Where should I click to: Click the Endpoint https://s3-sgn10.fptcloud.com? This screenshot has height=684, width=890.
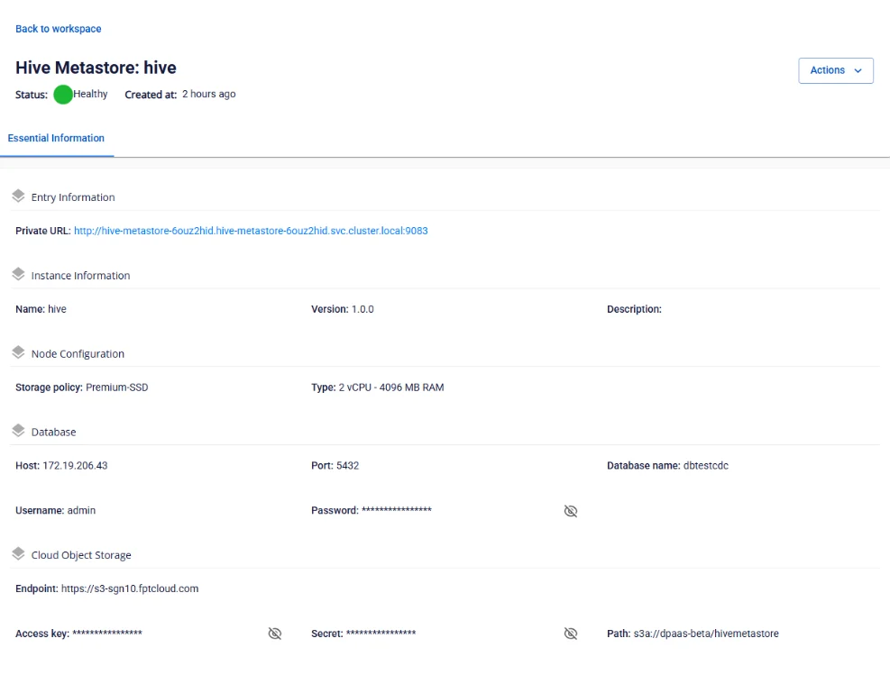[x=130, y=588]
